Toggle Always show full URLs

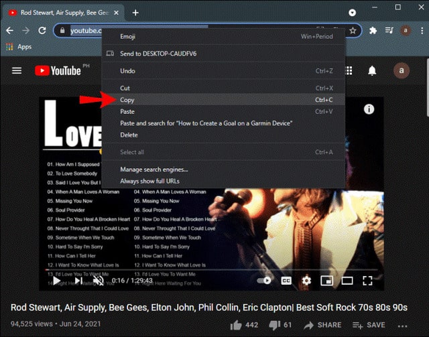(x=223, y=181)
